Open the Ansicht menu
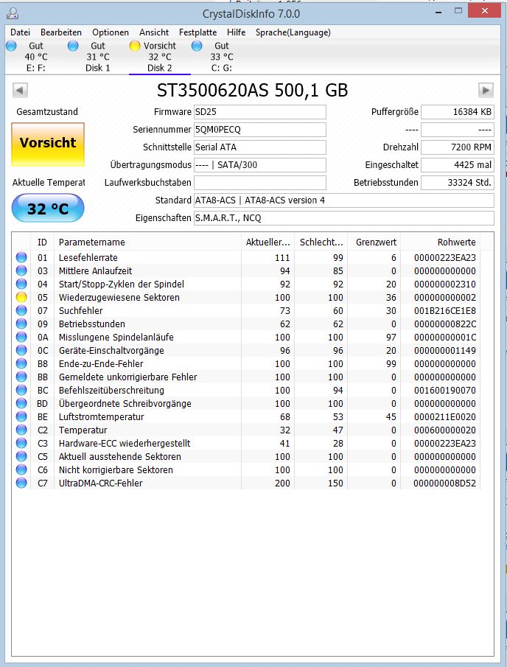 coord(154,32)
